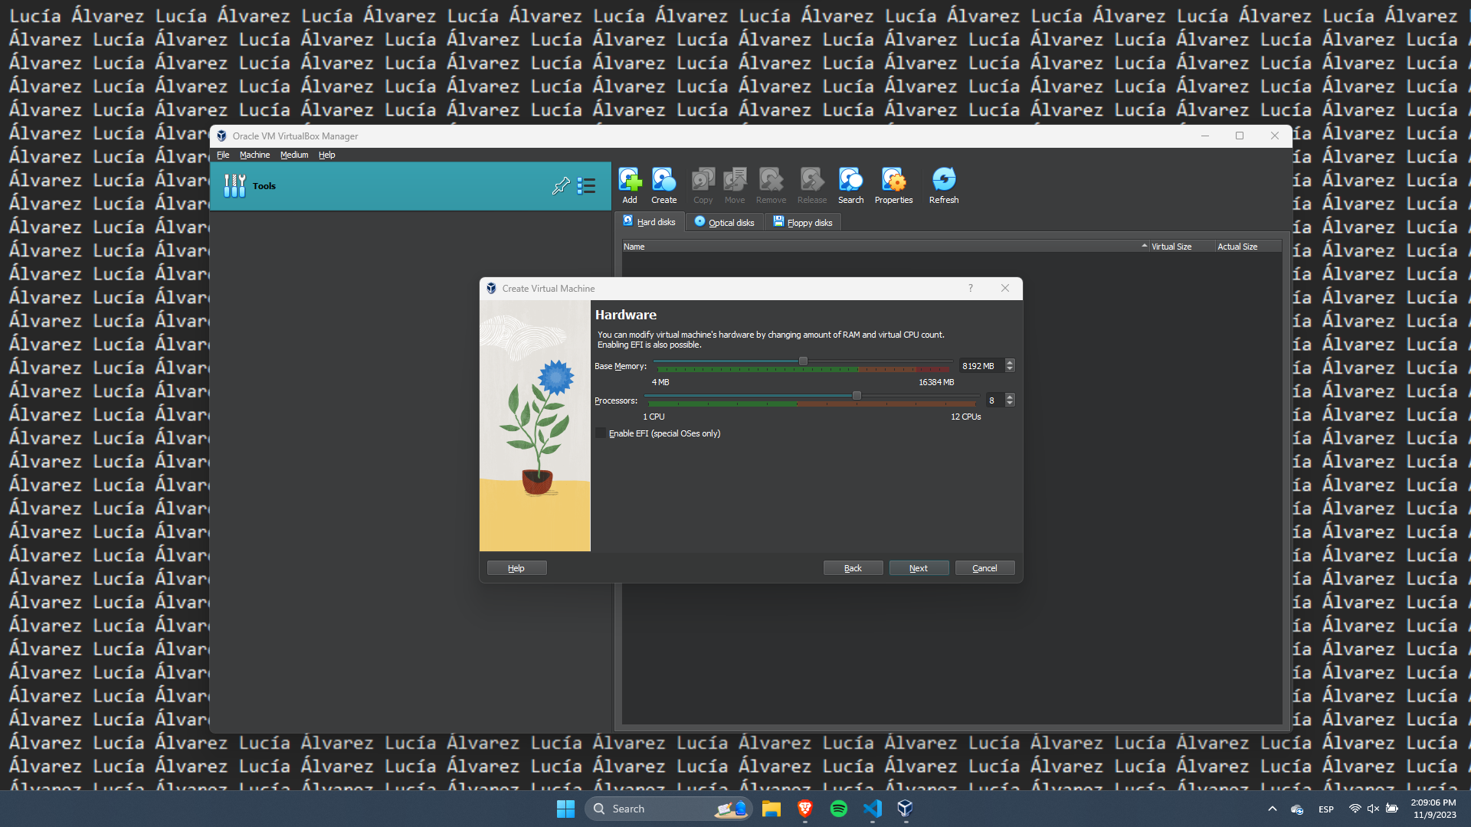Switch to the Optical disks tab

tap(725, 222)
